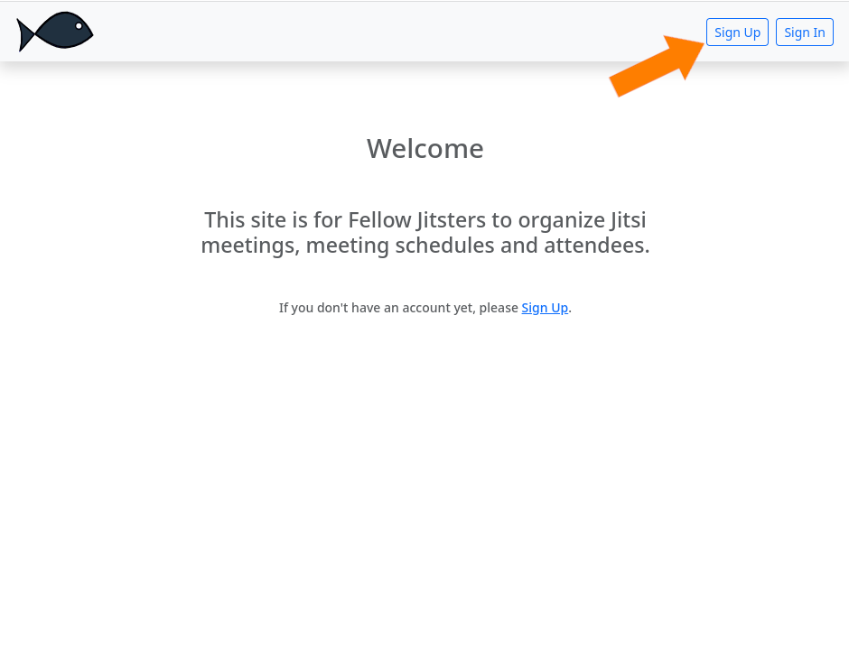Click the word "please" before the Sign Up link
The width and height of the screenshot is (849, 668).
(x=499, y=308)
